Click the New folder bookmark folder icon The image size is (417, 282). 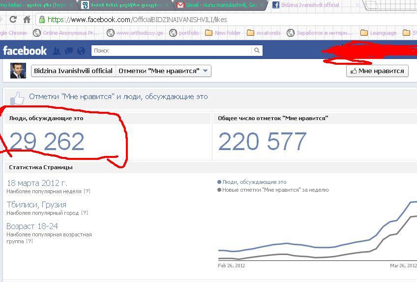pyautogui.click(x=209, y=33)
